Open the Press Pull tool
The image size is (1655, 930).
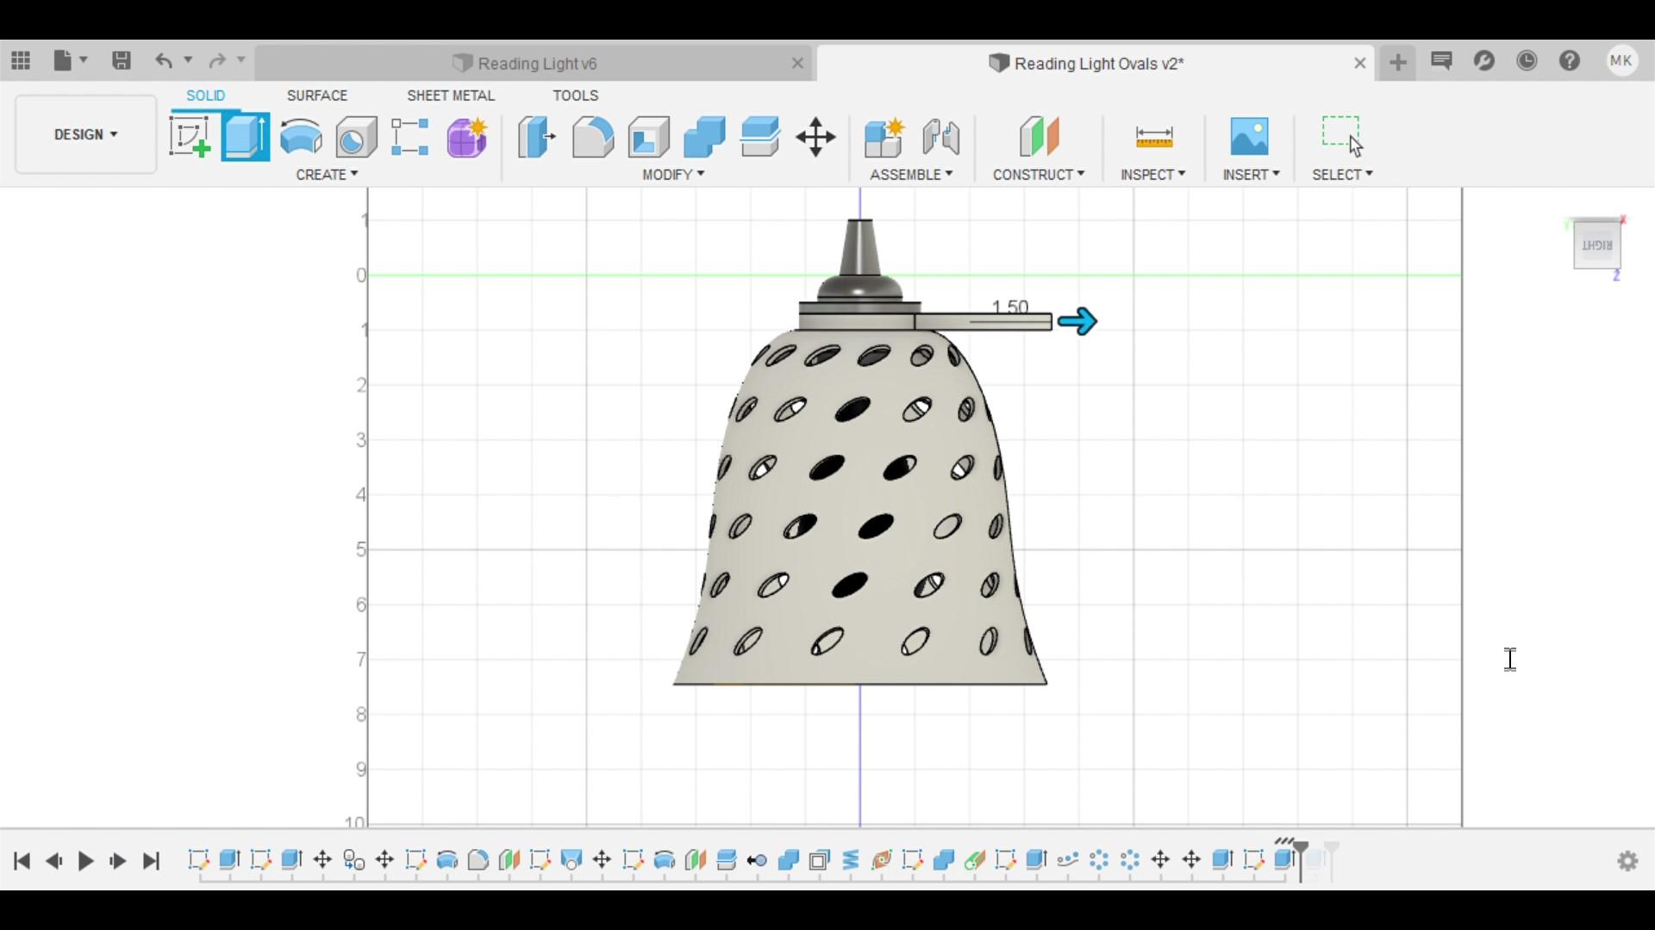coord(536,137)
